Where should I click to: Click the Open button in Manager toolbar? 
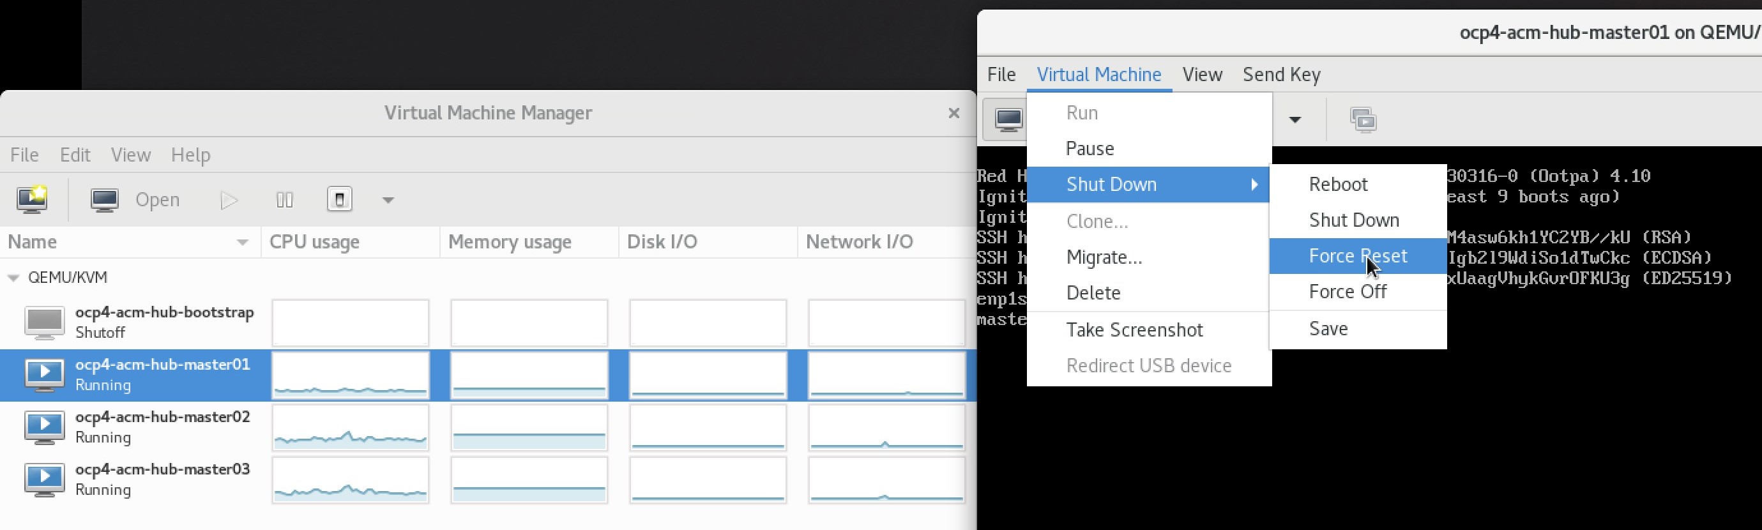(137, 200)
